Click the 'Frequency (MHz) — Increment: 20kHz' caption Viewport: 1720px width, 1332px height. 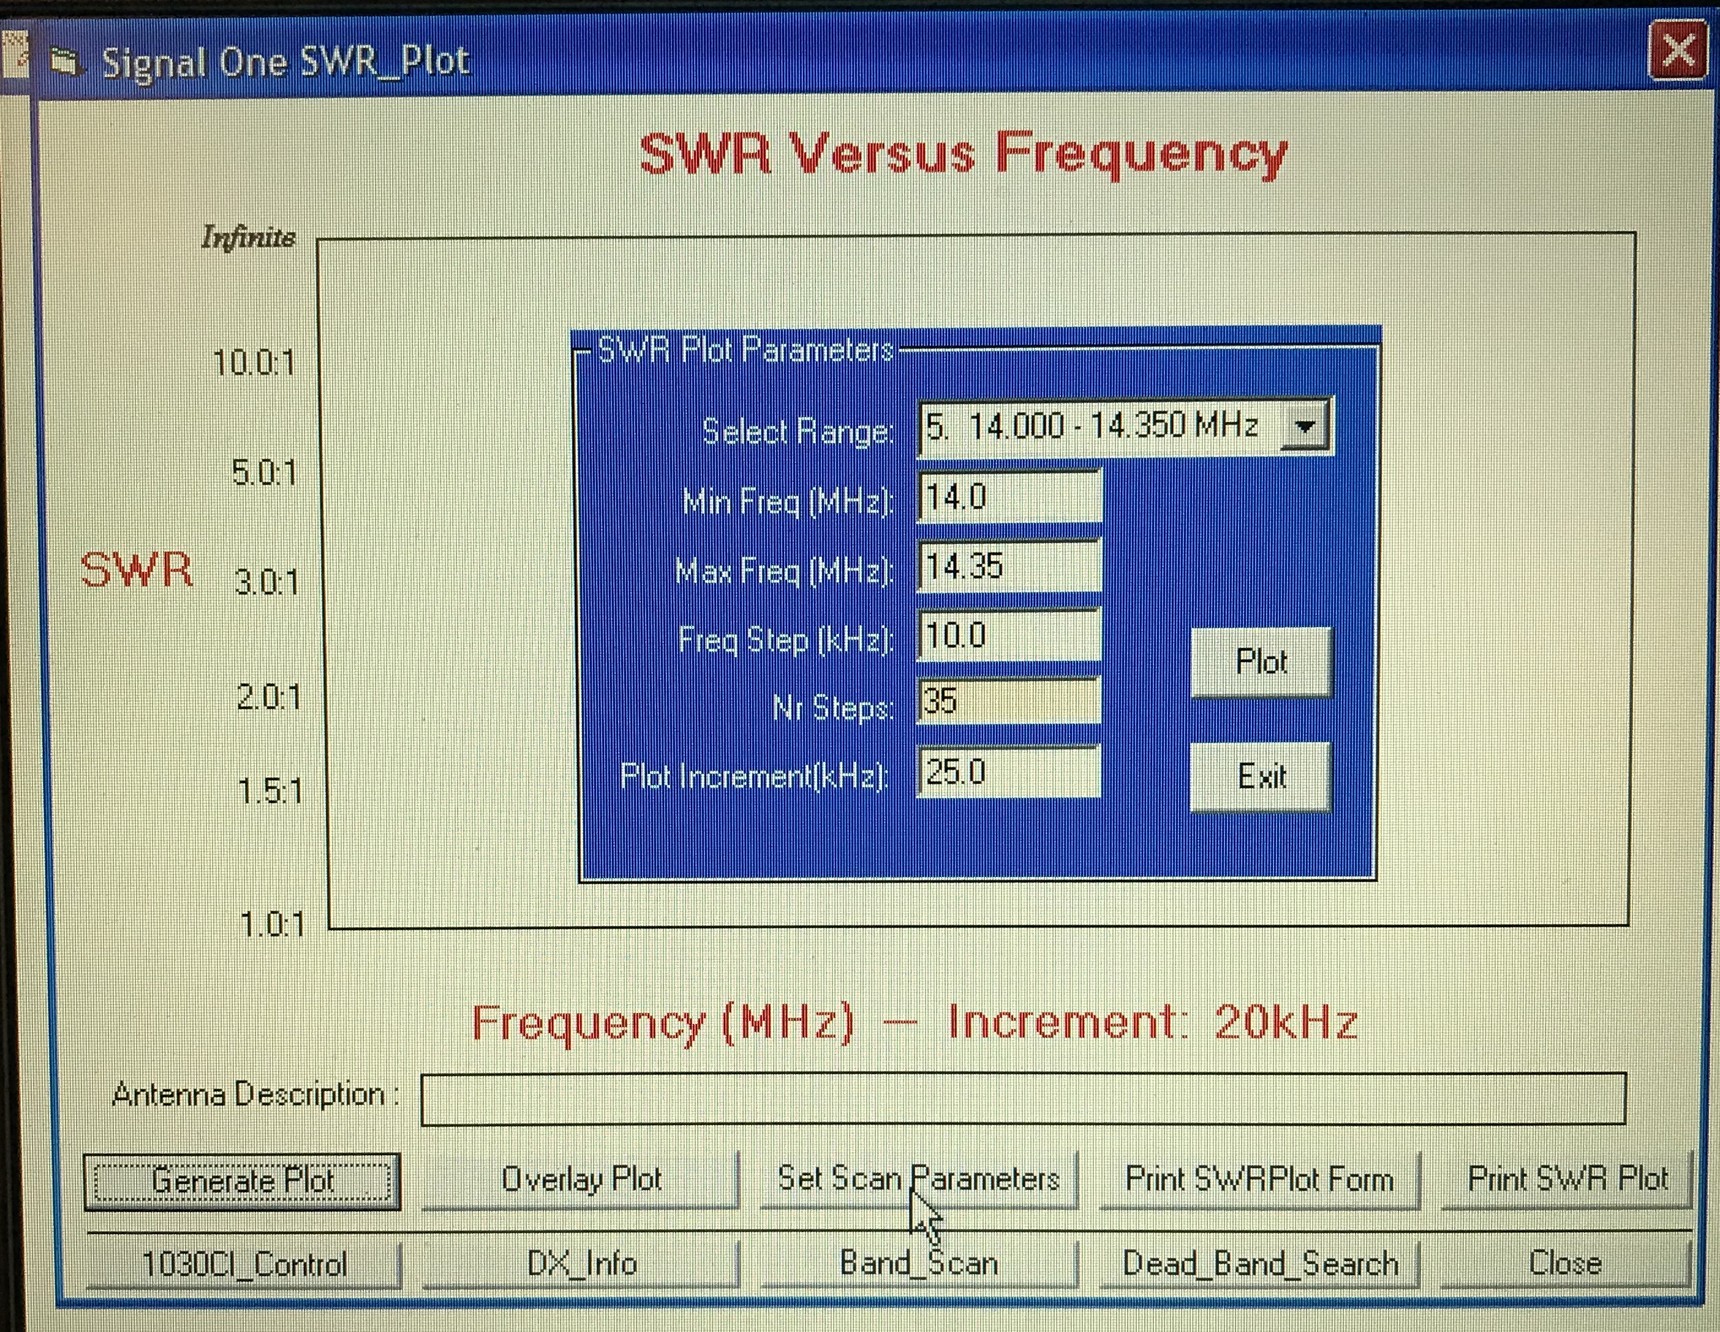915,1023
